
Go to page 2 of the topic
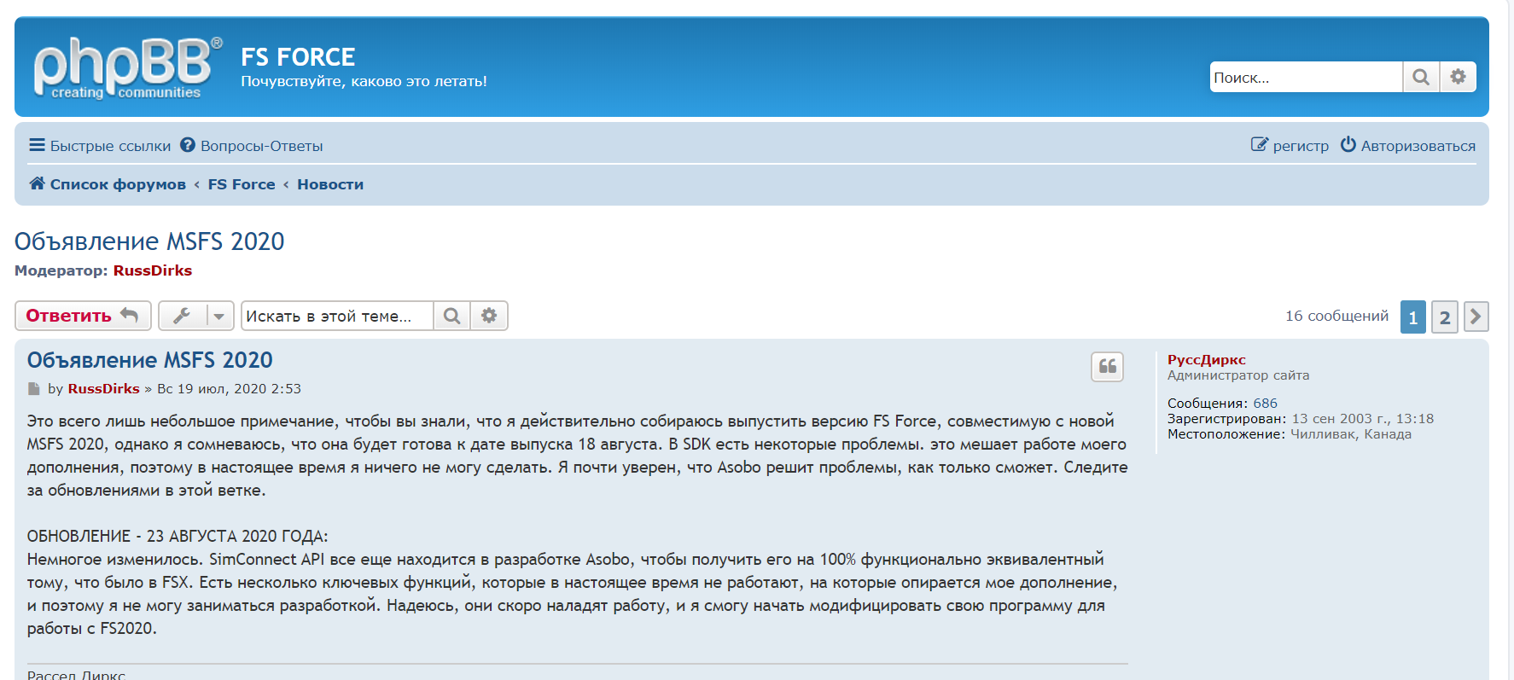(x=1445, y=317)
